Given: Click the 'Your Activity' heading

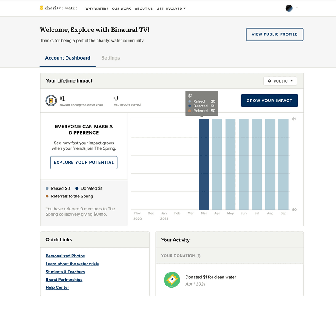Looking at the screenshot, I should (x=176, y=240).
